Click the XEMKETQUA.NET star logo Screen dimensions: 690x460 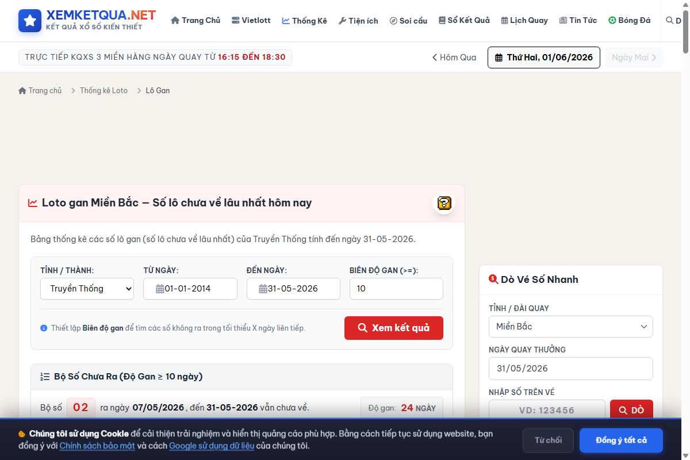(x=30, y=21)
